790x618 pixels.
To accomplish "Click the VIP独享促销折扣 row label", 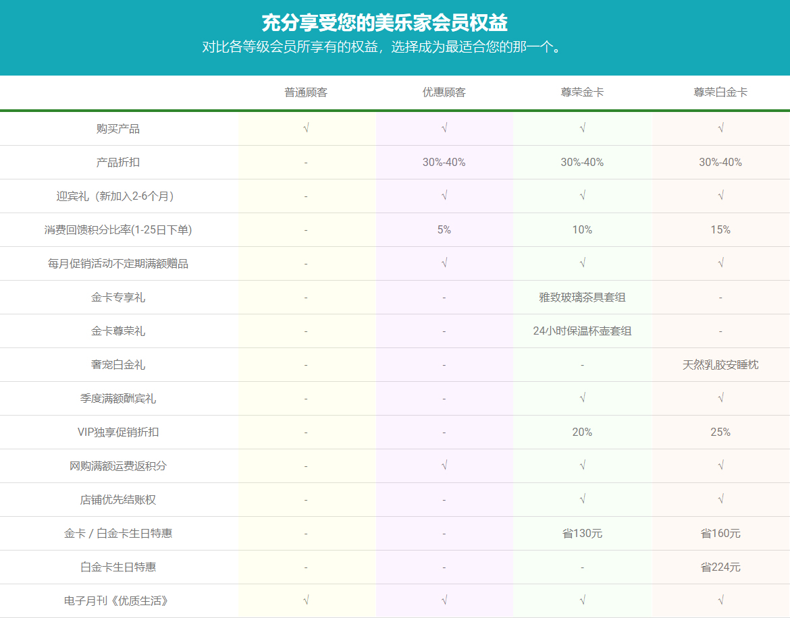I will (118, 432).
